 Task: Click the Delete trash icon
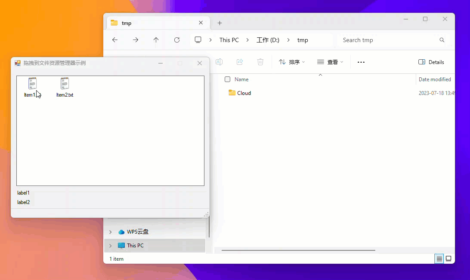point(260,62)
